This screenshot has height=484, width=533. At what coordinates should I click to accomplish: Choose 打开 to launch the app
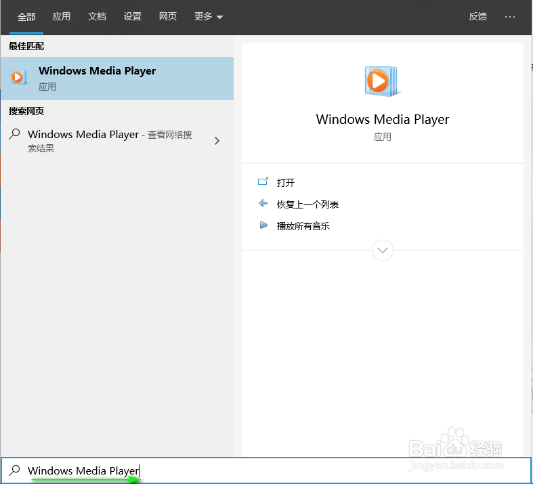click(x=286, y=183)
